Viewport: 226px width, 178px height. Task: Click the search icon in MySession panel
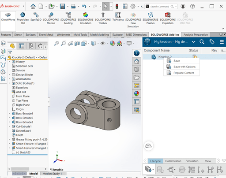click(202, 42)
